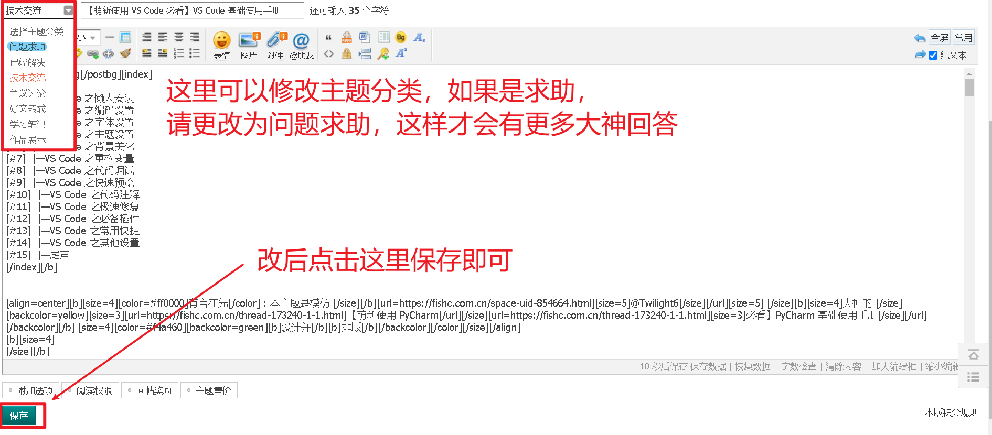Switch editor to 全屏 fullscreen mode
Screen dimensions: 992x435
pos(940,38)
